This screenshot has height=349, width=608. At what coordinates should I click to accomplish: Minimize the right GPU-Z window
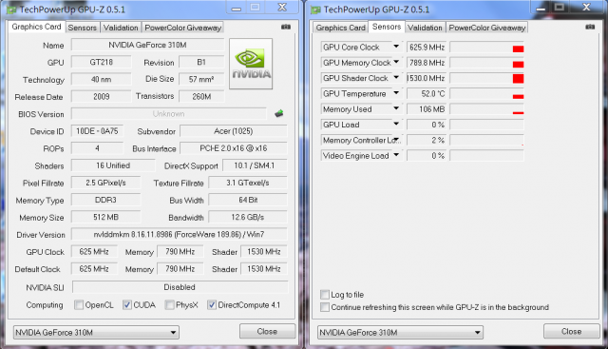click(x=541, y=8)
